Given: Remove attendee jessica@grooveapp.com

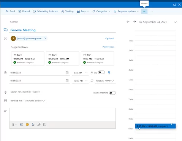Looking at the screenshot, I should click(x=45, y=38).
